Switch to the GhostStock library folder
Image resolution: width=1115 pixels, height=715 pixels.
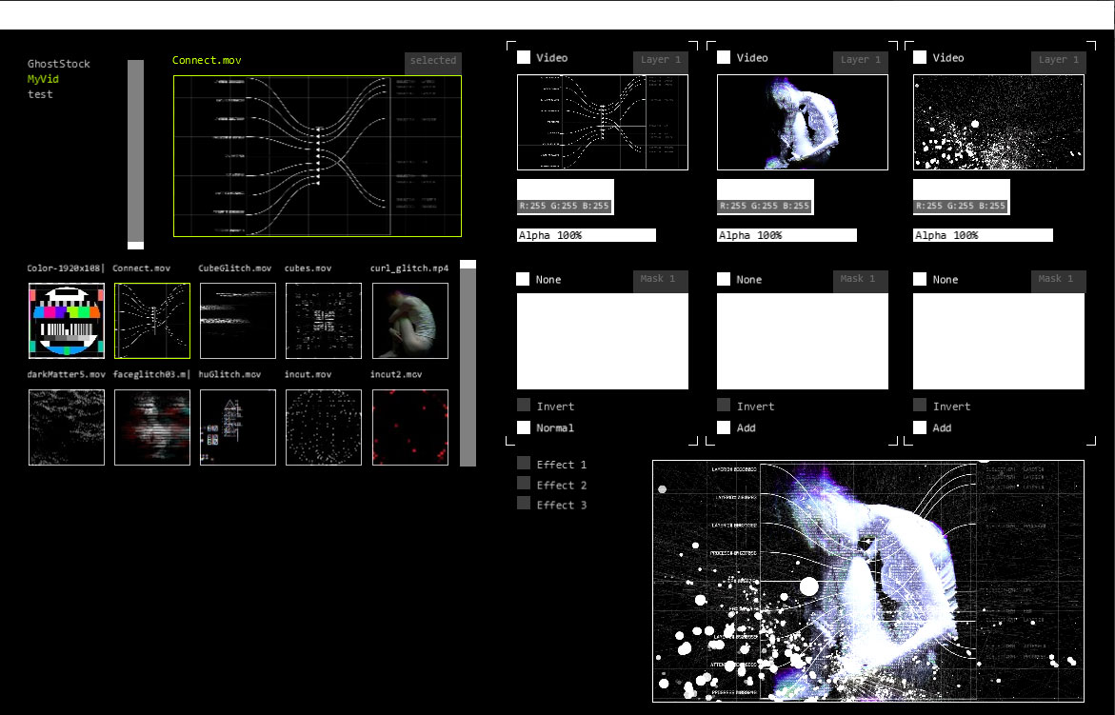coord(59,64)
